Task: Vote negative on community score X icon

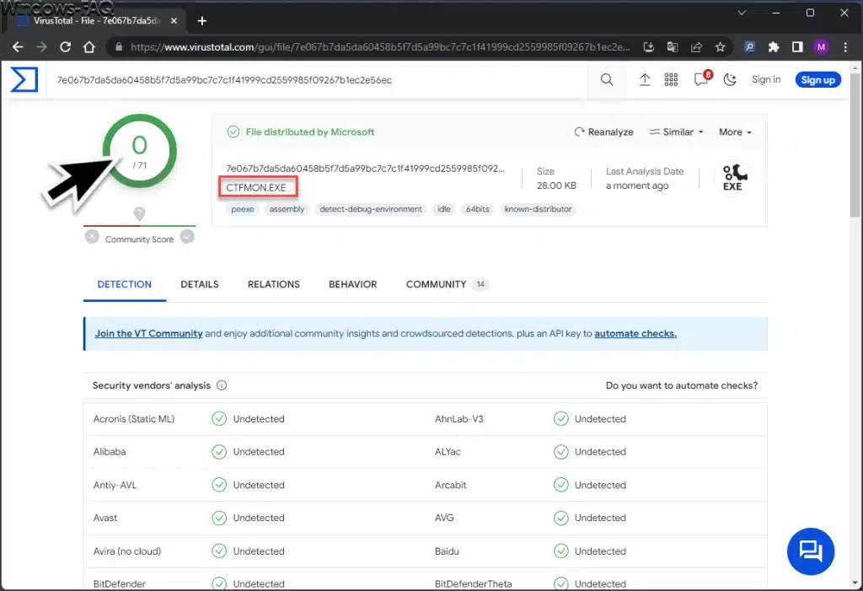Action: click(x=92, y=237)
